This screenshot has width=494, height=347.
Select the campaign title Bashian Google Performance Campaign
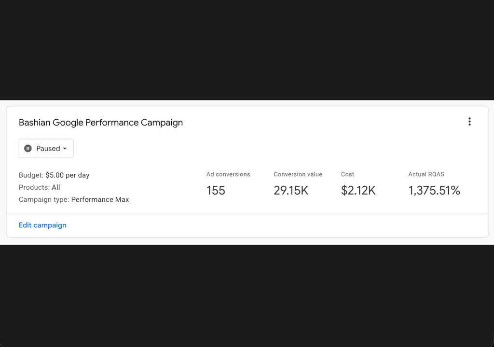[x=100, y=123]
